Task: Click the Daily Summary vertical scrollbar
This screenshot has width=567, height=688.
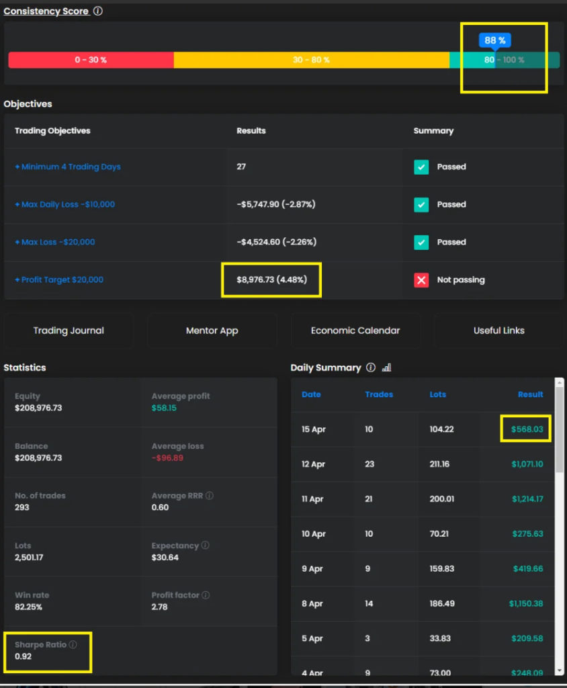Action: tap(559, 430)
